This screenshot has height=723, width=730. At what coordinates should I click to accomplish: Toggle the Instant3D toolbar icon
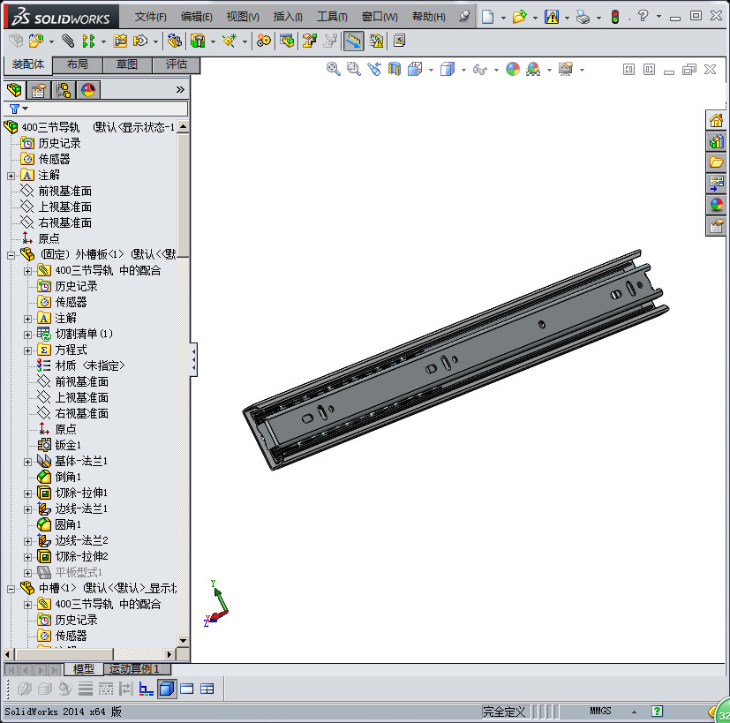tap(353, 41)
